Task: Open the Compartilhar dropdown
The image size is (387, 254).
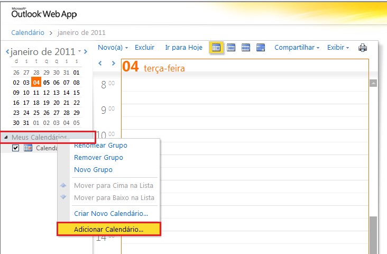Action: coord(297,48)
